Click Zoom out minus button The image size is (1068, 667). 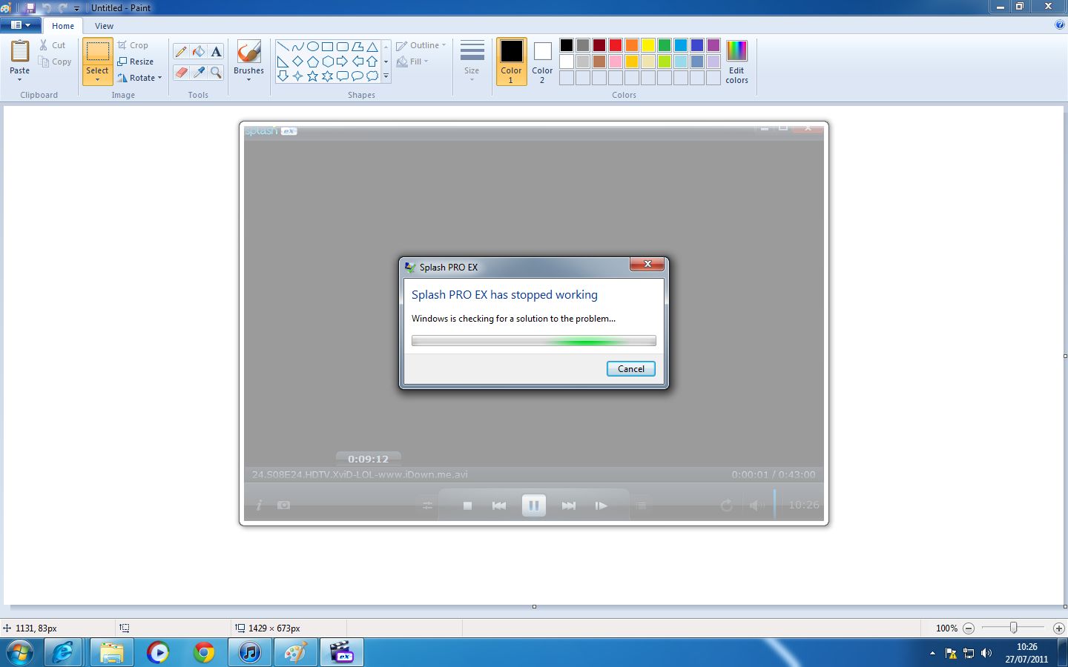point(969,628)
